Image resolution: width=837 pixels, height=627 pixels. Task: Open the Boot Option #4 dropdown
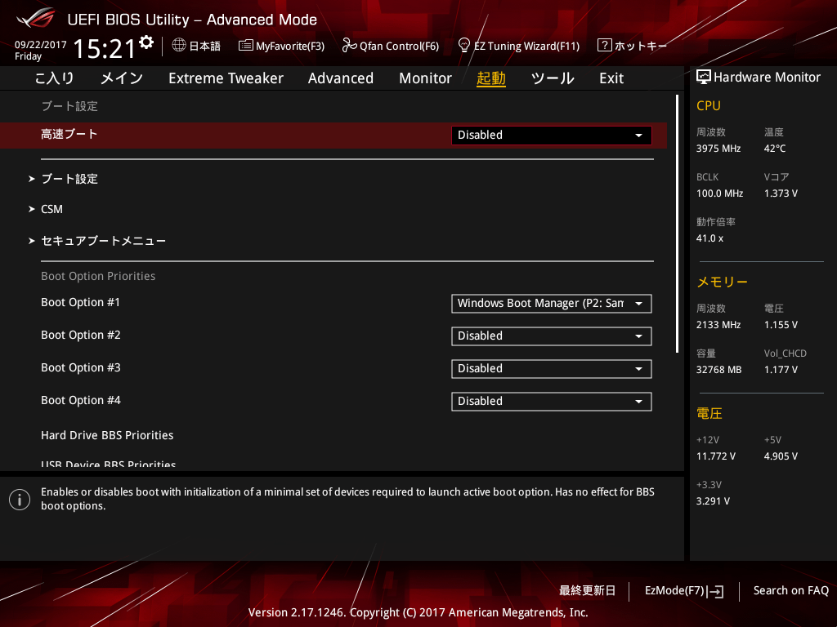[552, 402]
